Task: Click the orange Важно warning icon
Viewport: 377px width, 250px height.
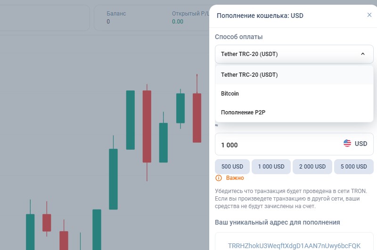Action: pos(219,178)
